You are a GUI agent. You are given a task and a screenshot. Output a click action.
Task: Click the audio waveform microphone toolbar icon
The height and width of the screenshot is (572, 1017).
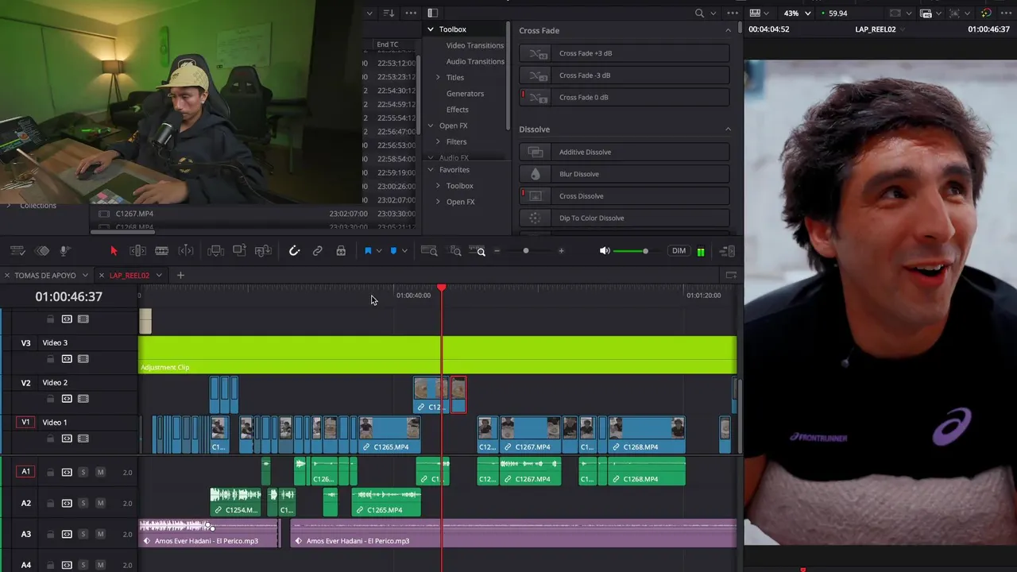[66, 251]
